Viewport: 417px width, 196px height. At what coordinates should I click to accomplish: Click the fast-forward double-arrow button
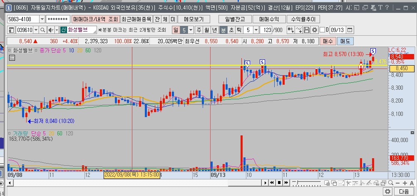286,182
